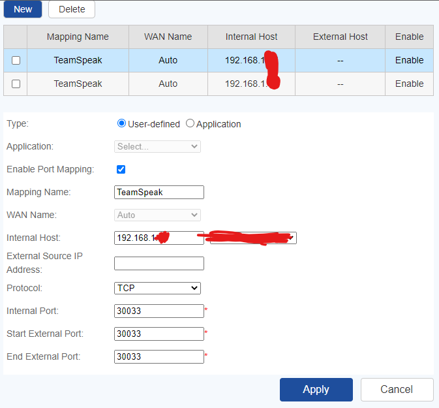The height and width of the screenshot is (408, 439).
Task: Select the Application type radio button
Action: coord(190,123)
